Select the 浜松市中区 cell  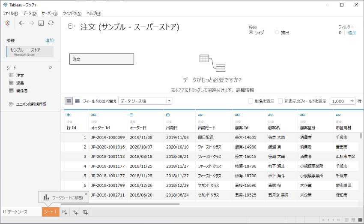point(346,157)
